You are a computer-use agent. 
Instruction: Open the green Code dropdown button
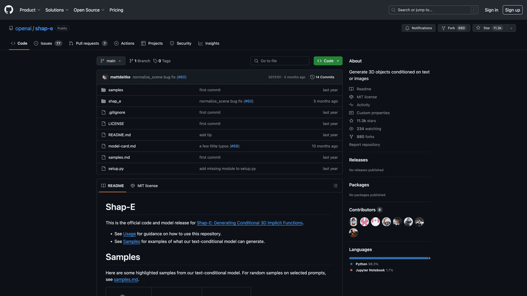click(328, 61)
